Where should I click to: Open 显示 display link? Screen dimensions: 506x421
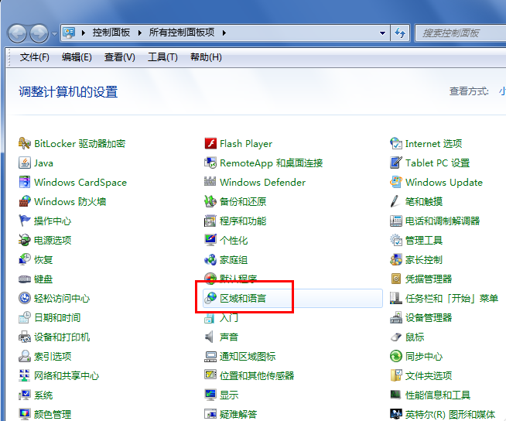point(229,395)
